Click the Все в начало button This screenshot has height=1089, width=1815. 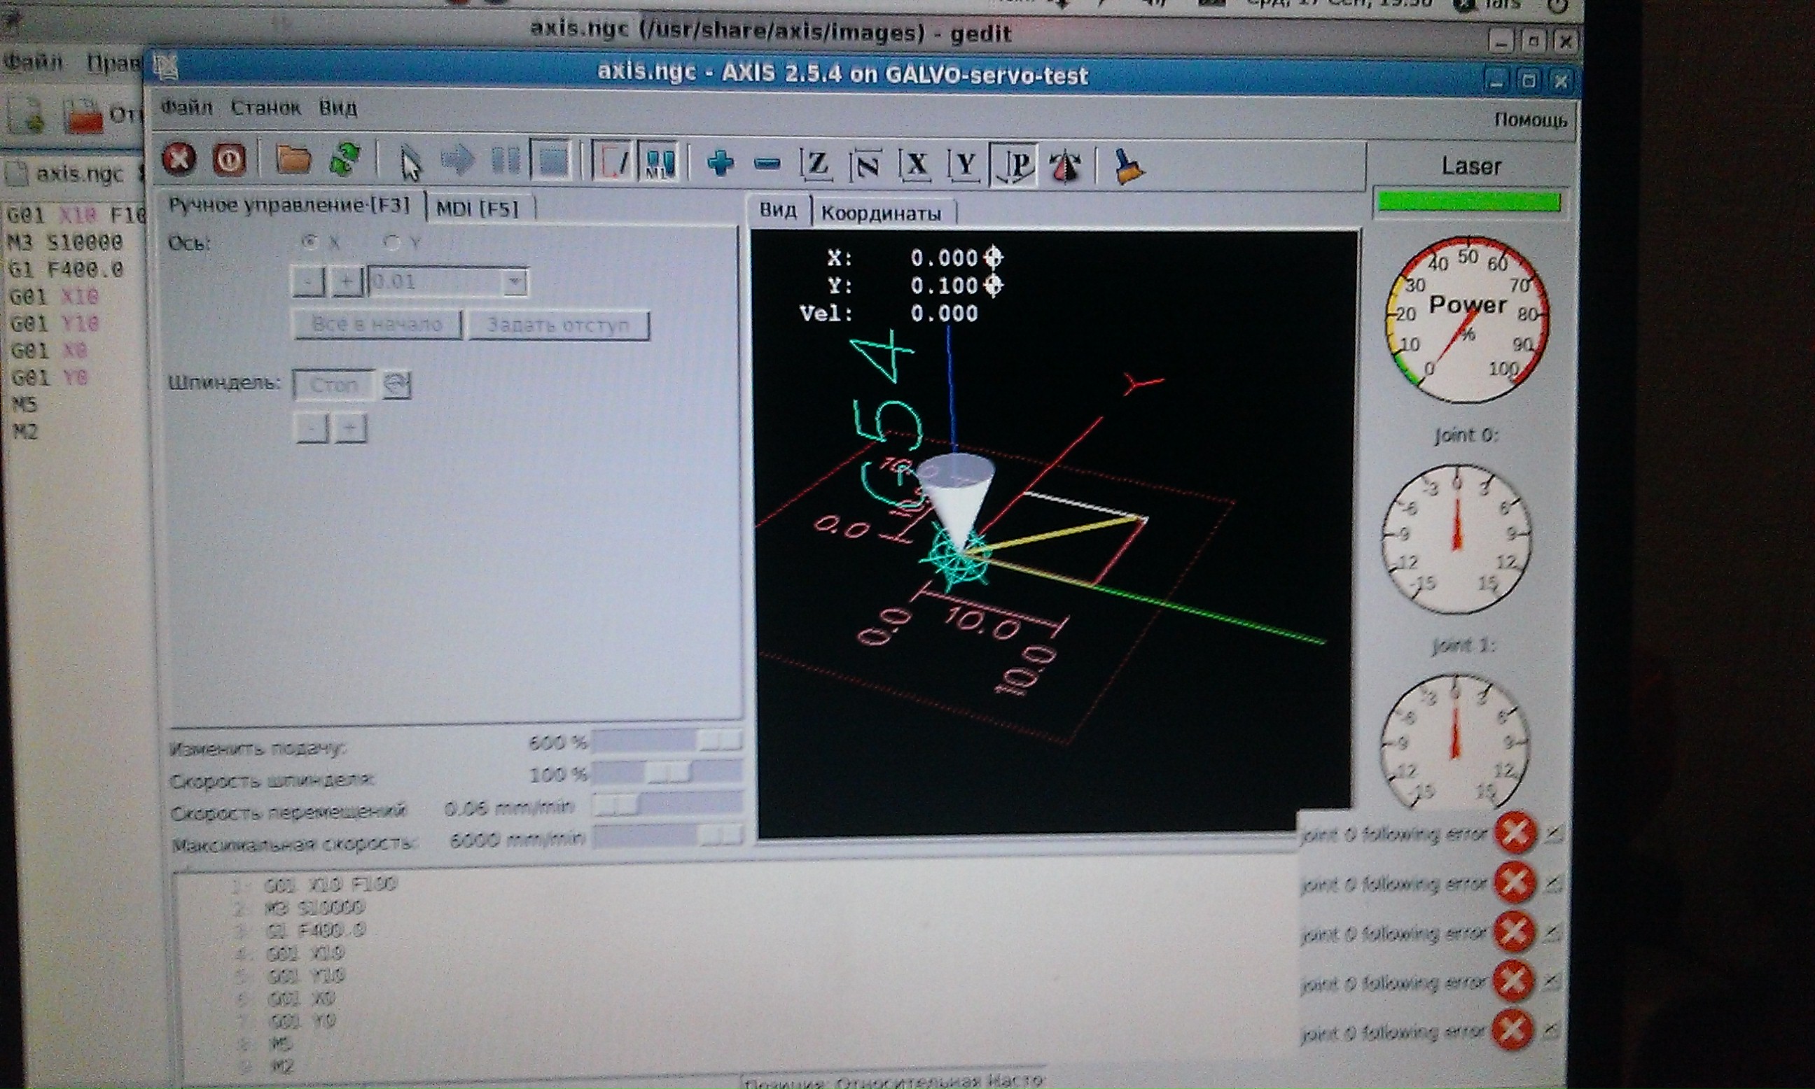pos(377,324)
